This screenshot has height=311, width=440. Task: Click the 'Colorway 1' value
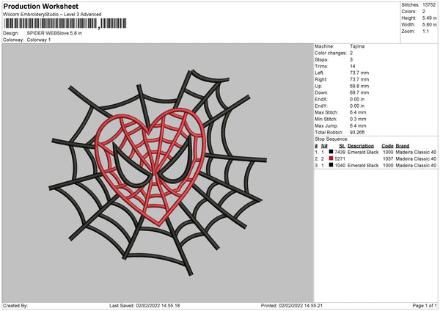(39, 40)
